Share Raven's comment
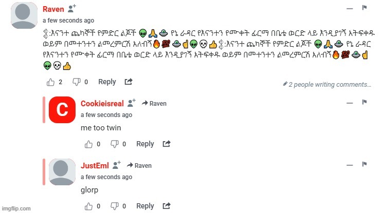Screen dimensions: 385x213 tap(129, 82)
